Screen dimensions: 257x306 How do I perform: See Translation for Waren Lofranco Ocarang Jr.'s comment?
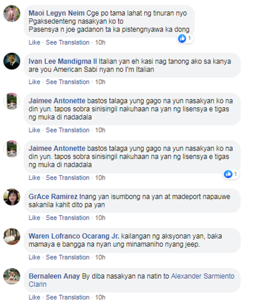[x=68, y=257]
